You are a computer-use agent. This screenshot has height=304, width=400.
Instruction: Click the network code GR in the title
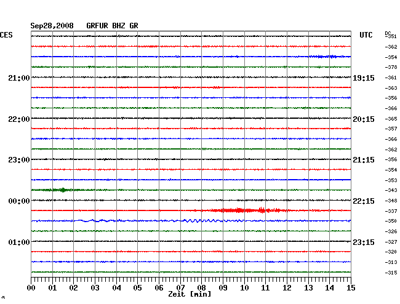[134, 26]
